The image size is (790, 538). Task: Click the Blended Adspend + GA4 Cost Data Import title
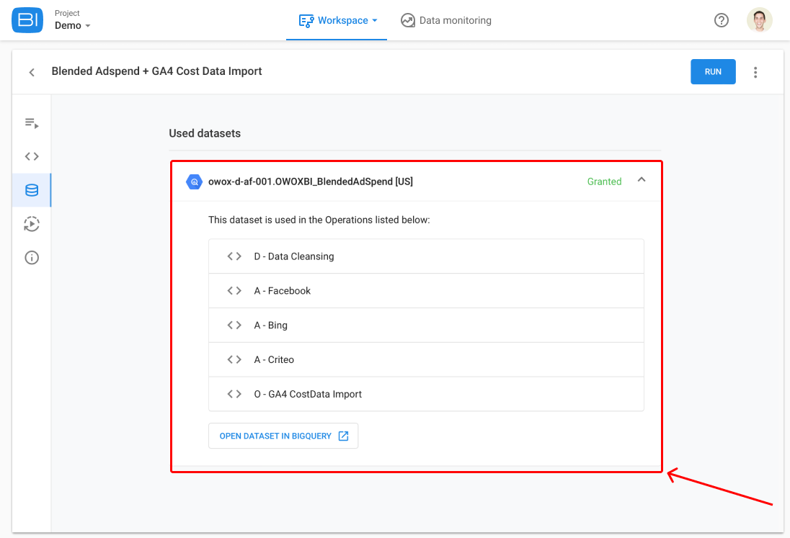pyautogui.click(x=156, y=71)
